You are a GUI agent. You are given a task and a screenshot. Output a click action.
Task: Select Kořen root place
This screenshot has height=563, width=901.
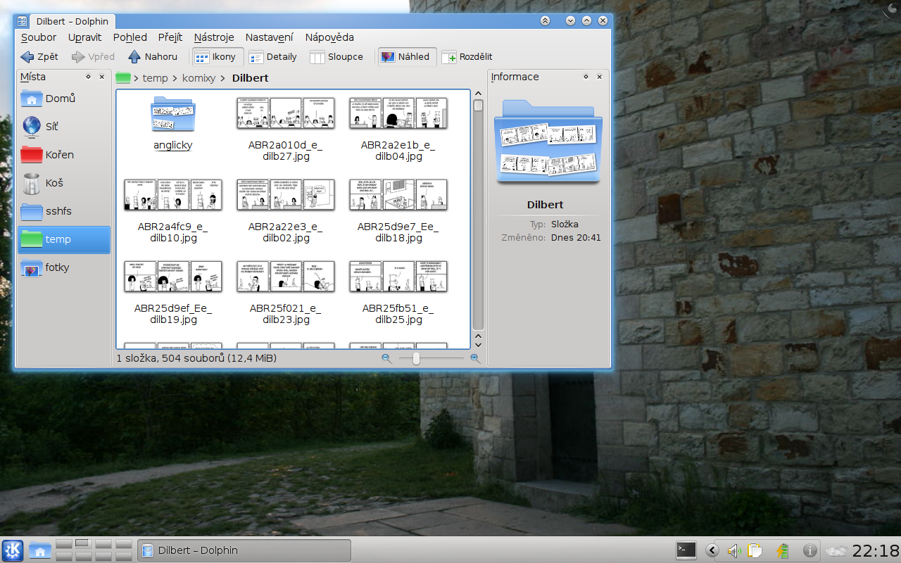(64, 155)
